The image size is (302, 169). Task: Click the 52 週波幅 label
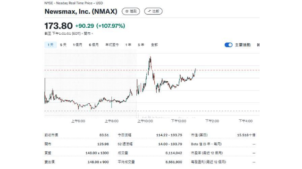(125, 144)
